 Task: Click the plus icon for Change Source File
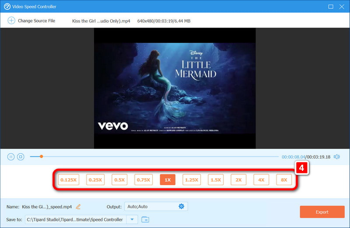[x=11, y=21]
